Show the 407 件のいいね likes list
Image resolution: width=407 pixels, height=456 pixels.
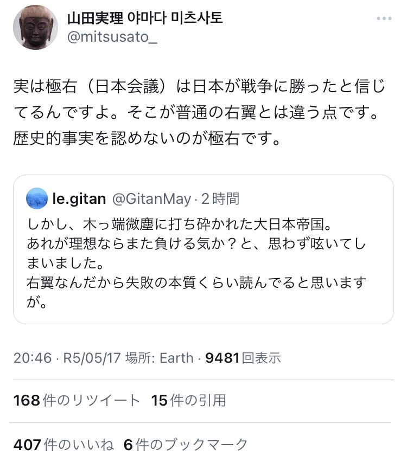(x=64, y=445)
